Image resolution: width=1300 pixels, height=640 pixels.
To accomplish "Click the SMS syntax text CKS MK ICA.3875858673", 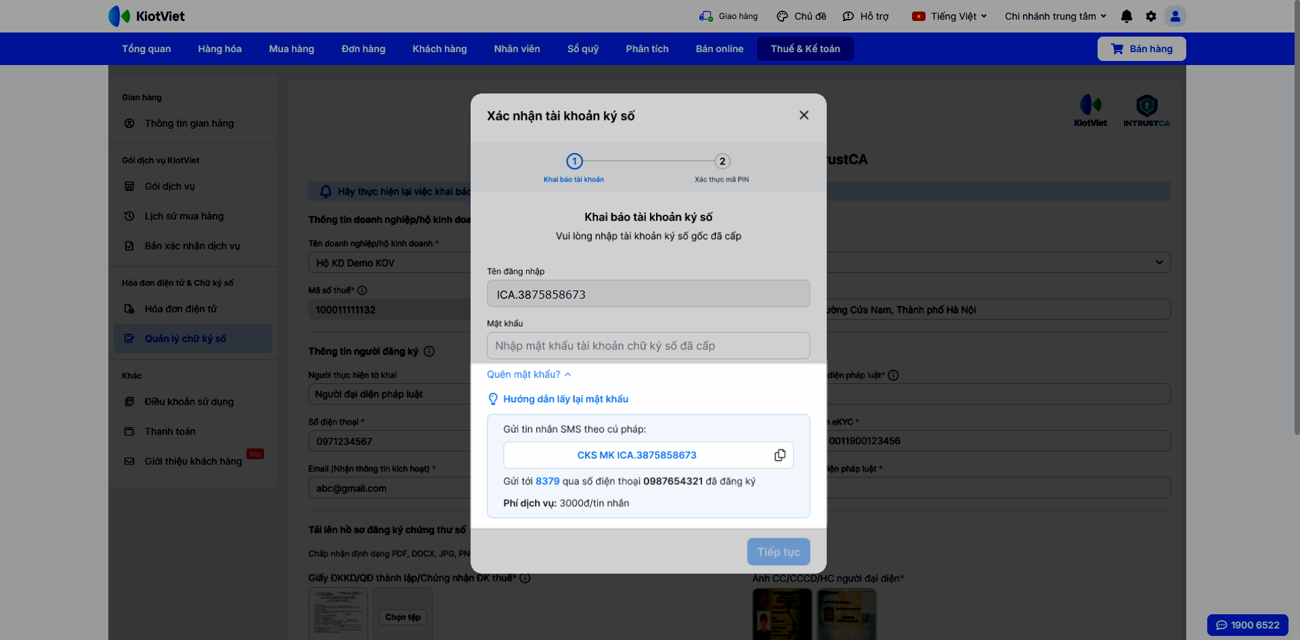I will click(x=636, y=455).
